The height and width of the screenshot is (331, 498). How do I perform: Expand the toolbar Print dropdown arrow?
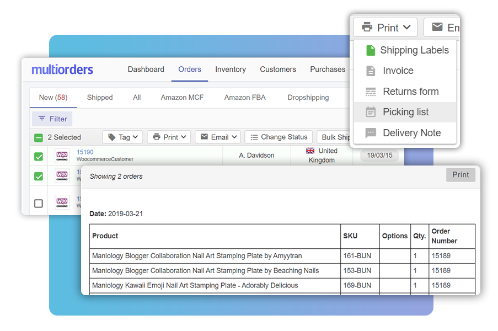183,137
